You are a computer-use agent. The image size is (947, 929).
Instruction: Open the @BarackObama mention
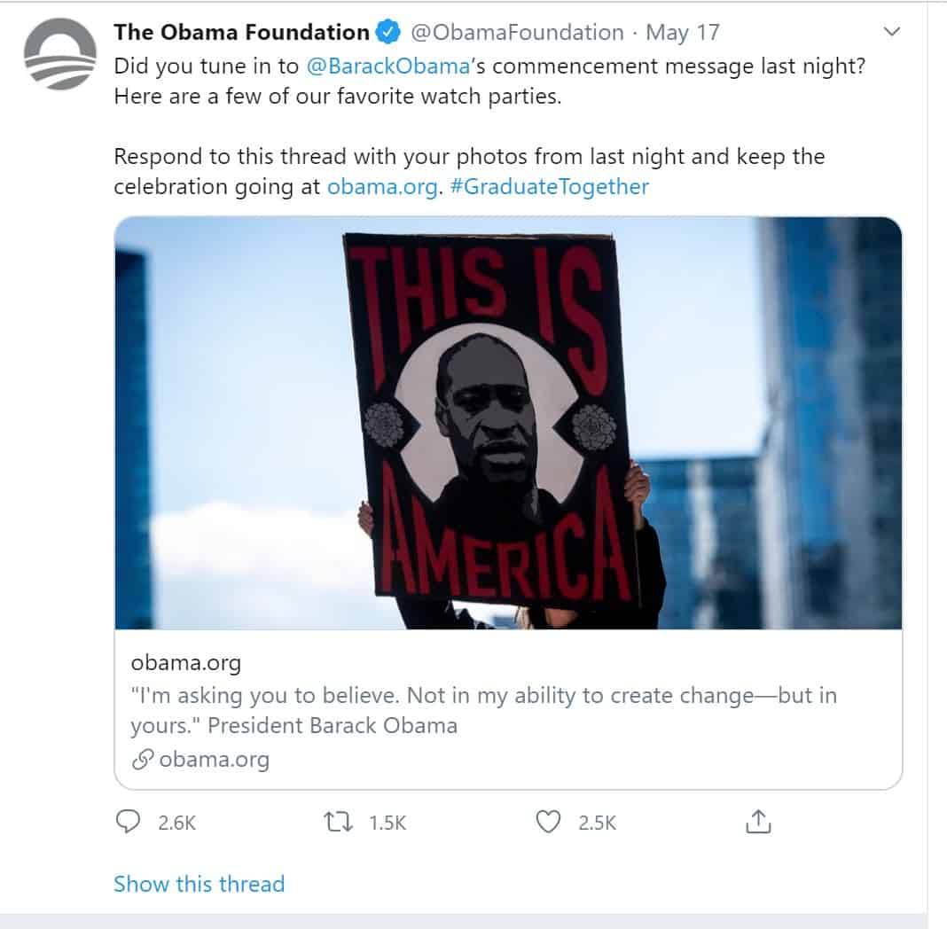click(388, 66)
